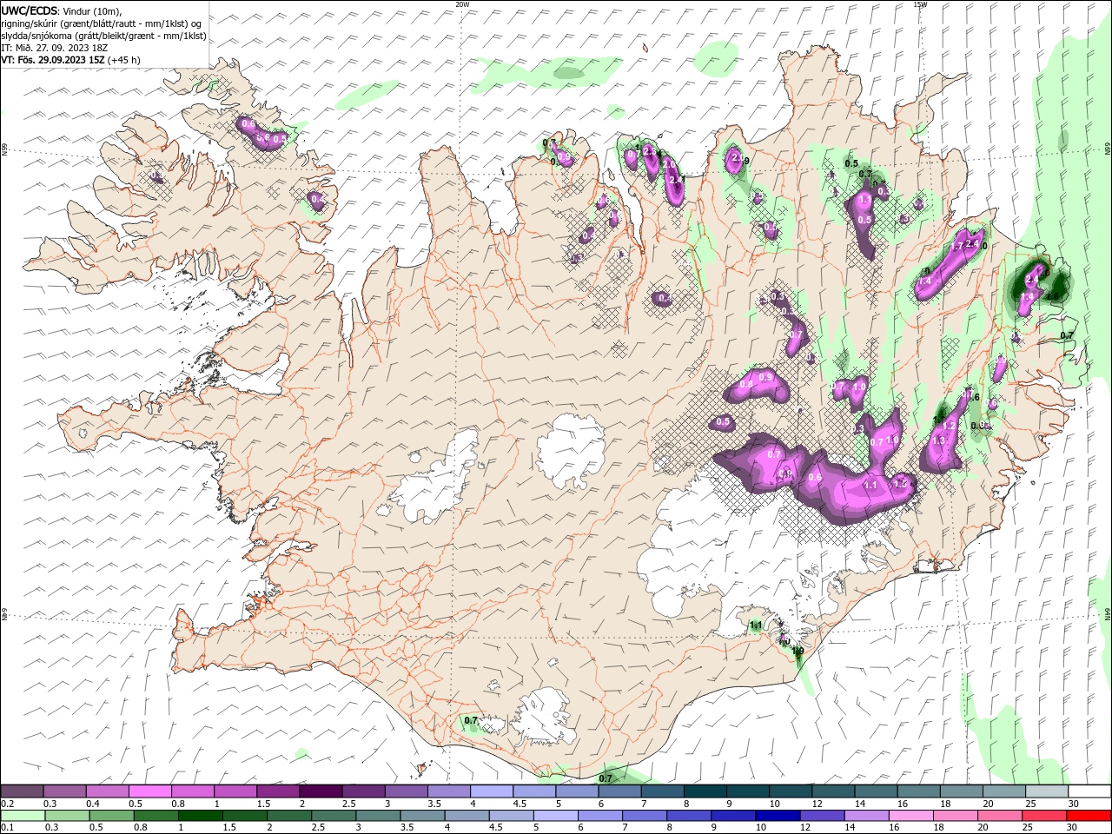Click the UWC/ECDS title in the header box
The image size is (1112, 834).
click(x=31, y=10)
